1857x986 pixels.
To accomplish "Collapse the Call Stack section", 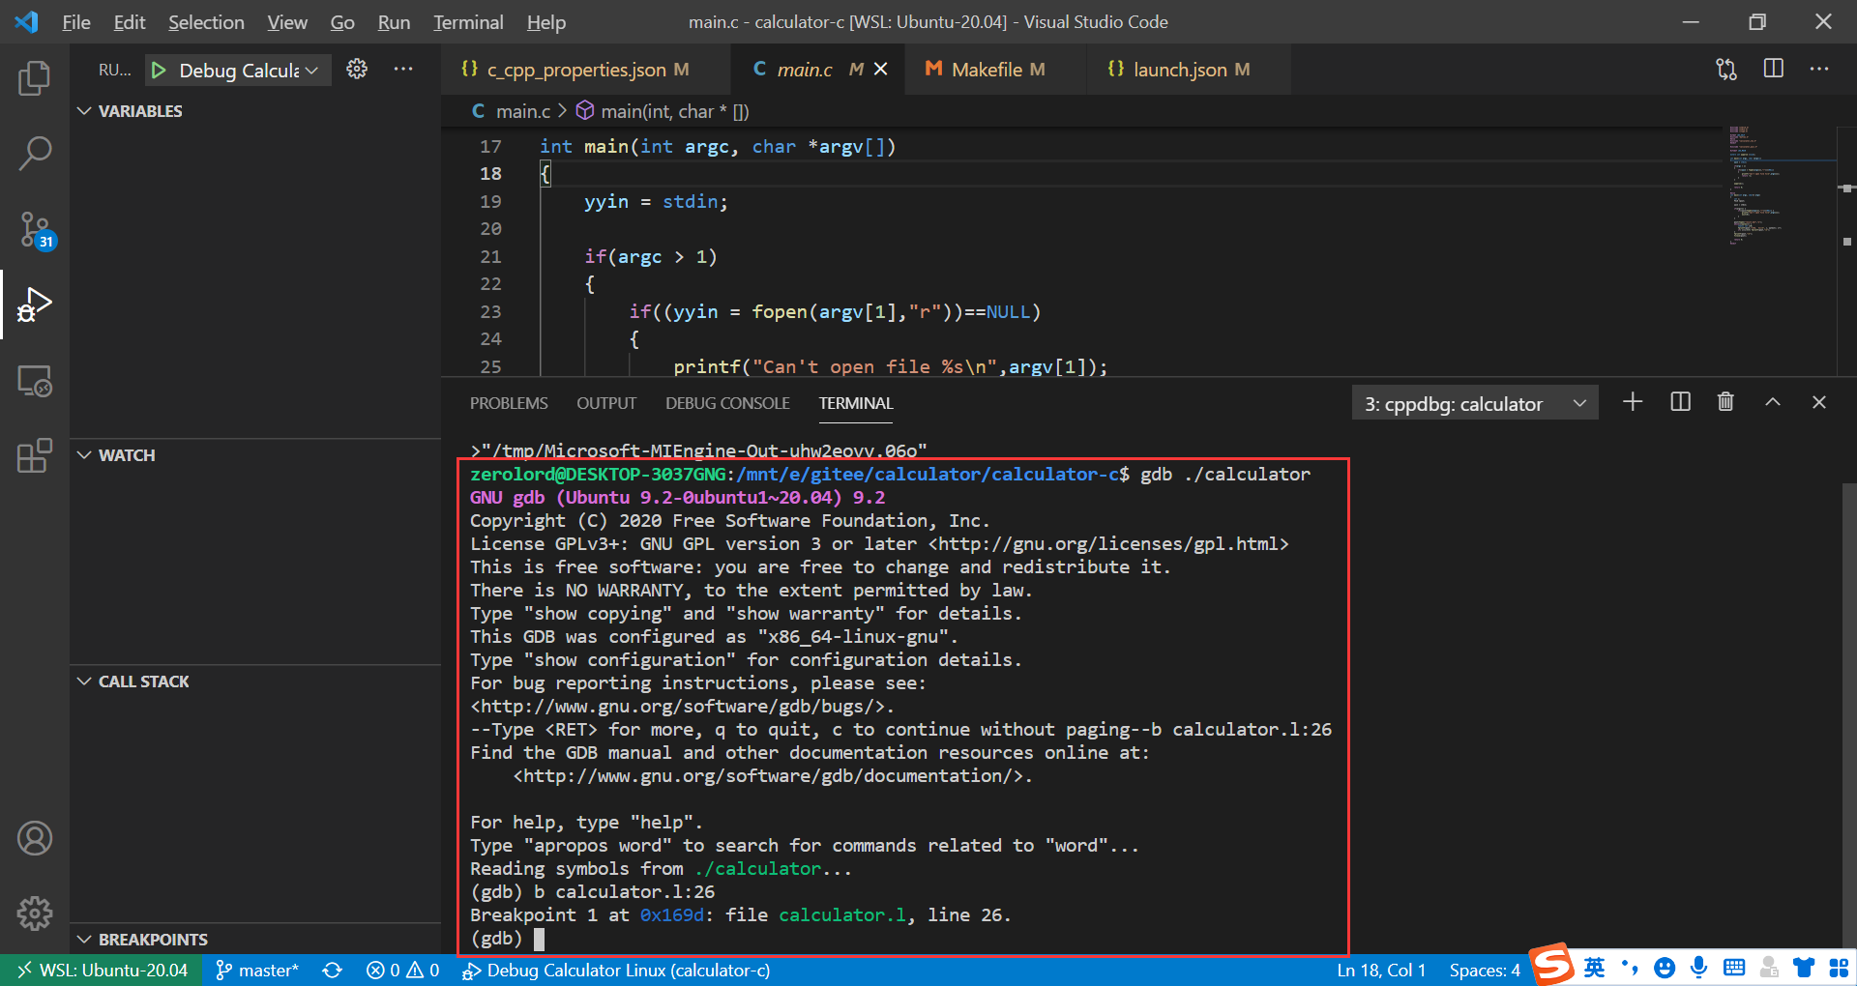I will pyautogui.click(x=143, y=681).
